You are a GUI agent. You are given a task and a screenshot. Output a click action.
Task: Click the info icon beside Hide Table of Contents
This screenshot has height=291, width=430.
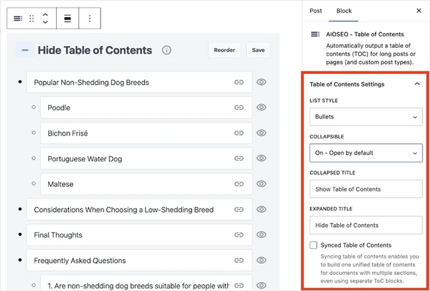tap(166, 50)
